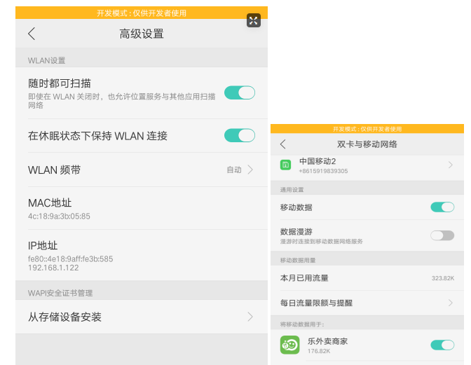Tap back arrow in 高级设置 header
This screenshot has width=471, height=365.
point(32,34)
